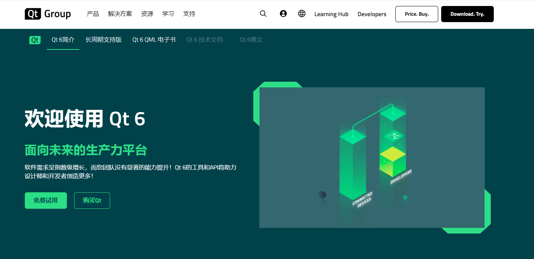Click the 免费试用 button
This screenshot has height=259, width=534.
coord(46,201)
